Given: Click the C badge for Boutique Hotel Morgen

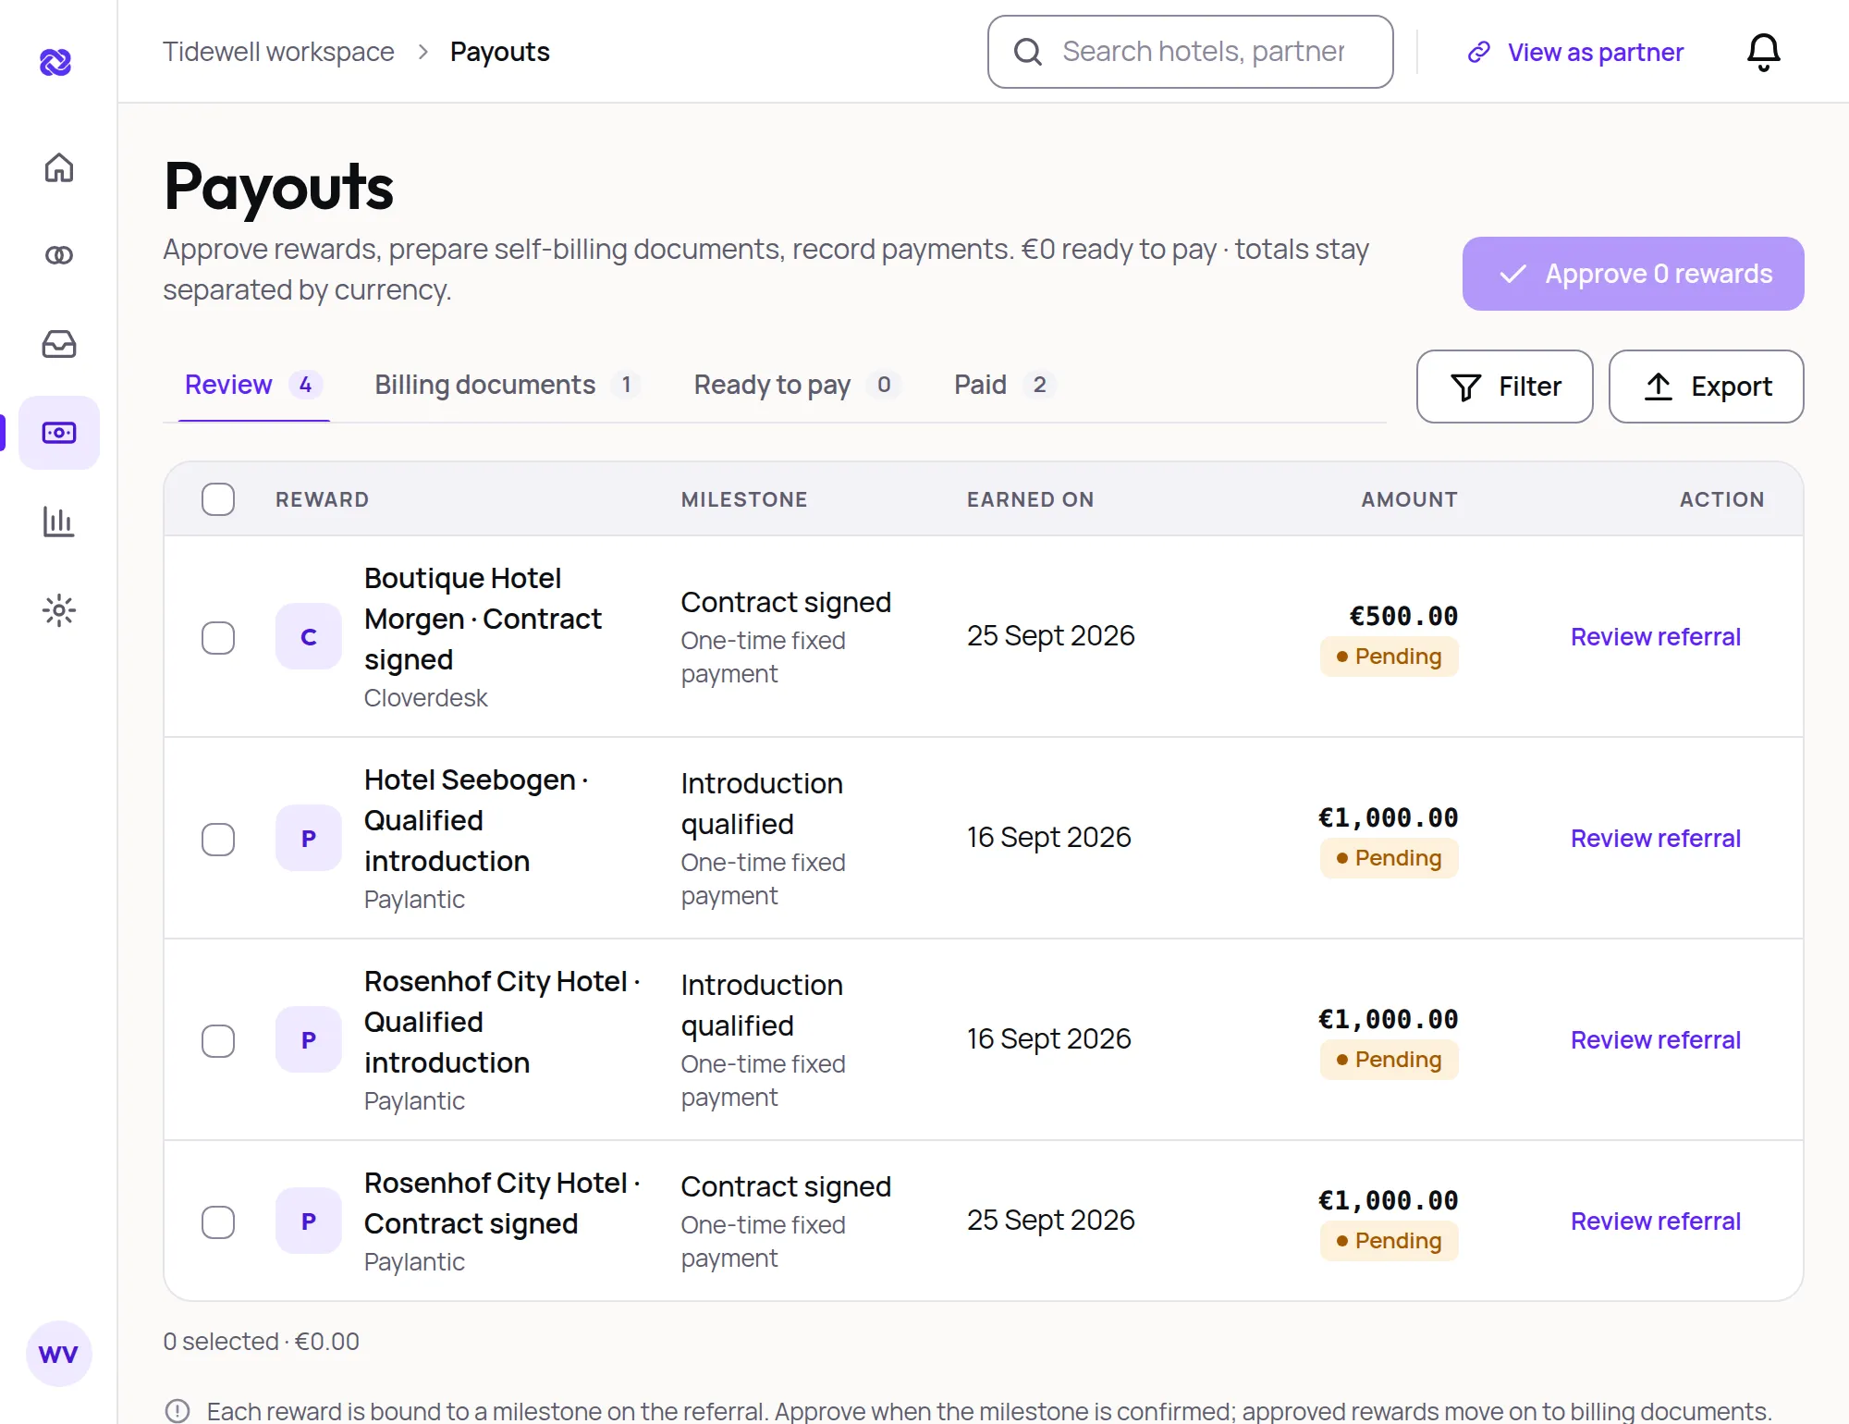Looking at the screenshot, I should click(x=309, y=636).
